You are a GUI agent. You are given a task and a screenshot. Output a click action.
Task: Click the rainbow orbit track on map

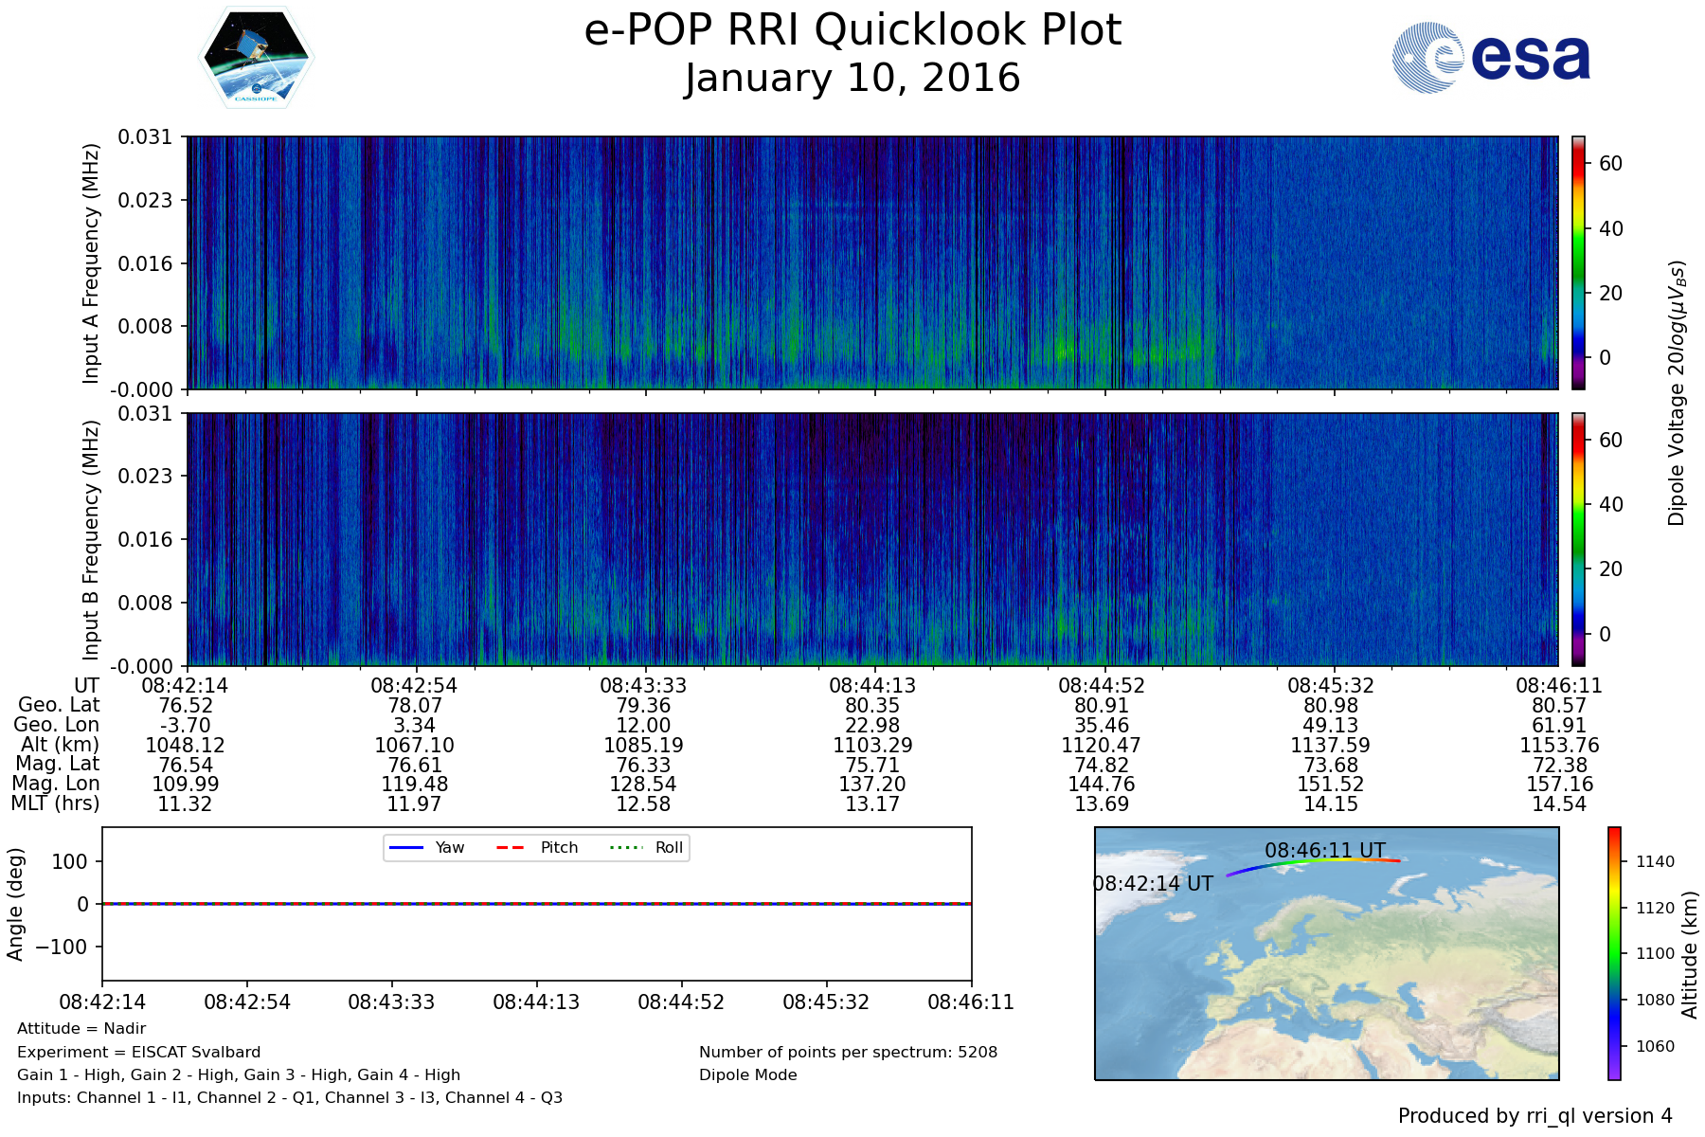[1317, 862]
